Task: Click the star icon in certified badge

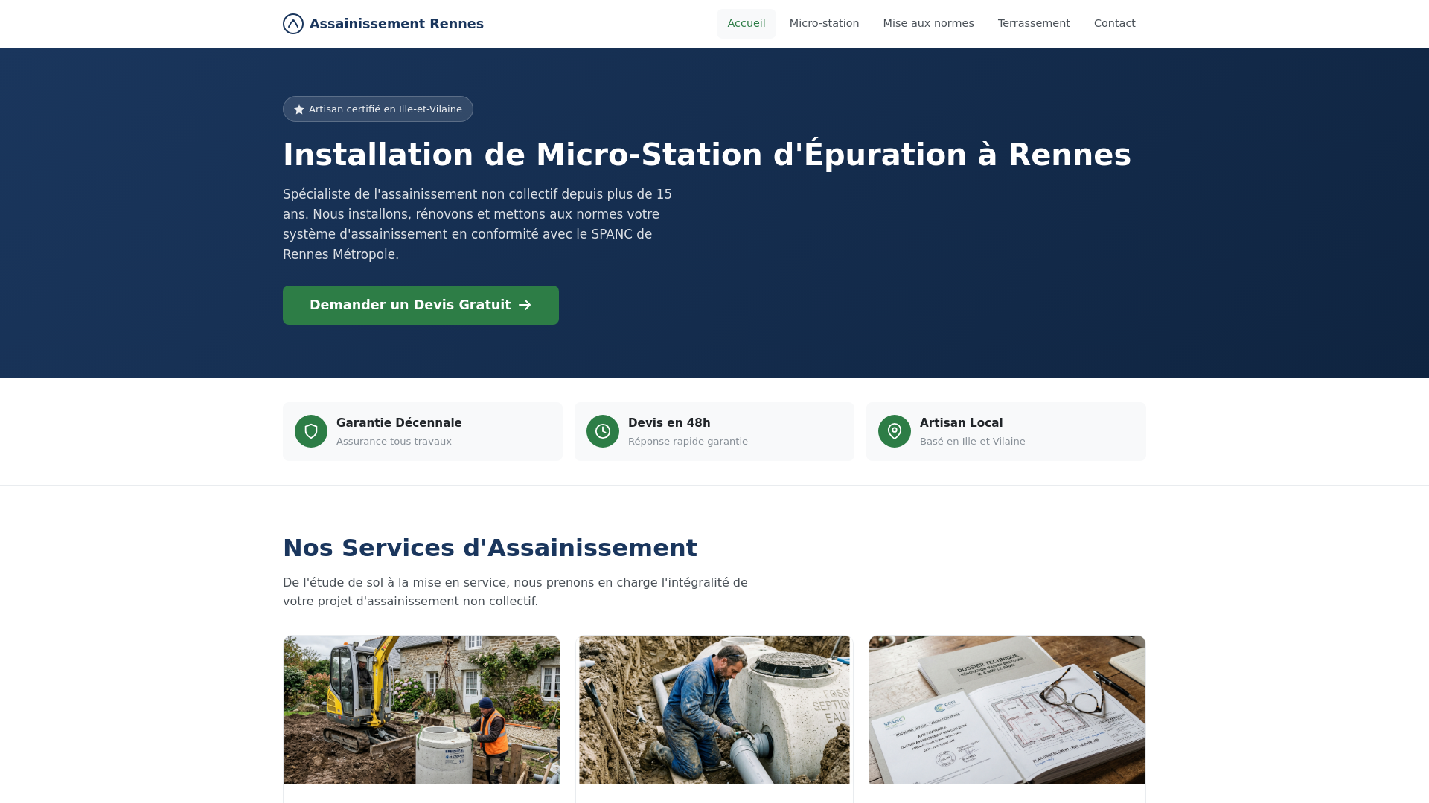Action: 299,109
